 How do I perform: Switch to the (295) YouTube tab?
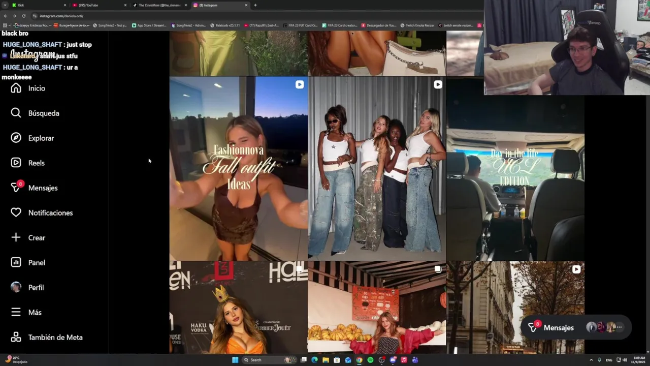click(99, 5)
